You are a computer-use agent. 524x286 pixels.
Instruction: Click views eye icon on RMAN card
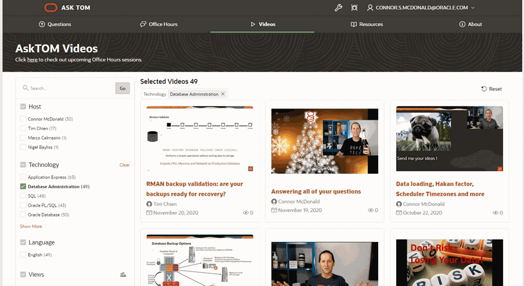click(246, 212)
